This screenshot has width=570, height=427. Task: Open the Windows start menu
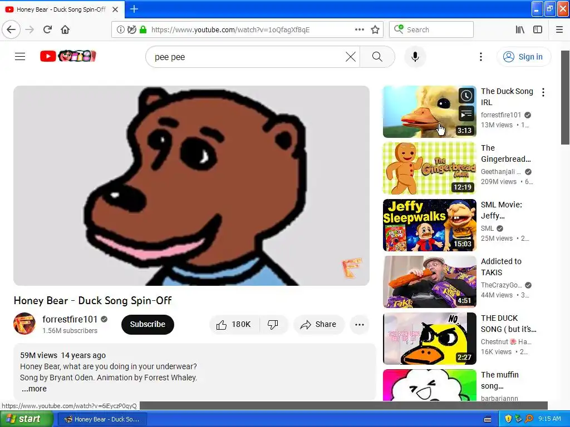(27, 419)
